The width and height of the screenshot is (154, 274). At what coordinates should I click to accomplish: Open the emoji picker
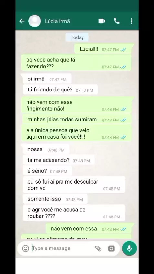pos(26,248)
